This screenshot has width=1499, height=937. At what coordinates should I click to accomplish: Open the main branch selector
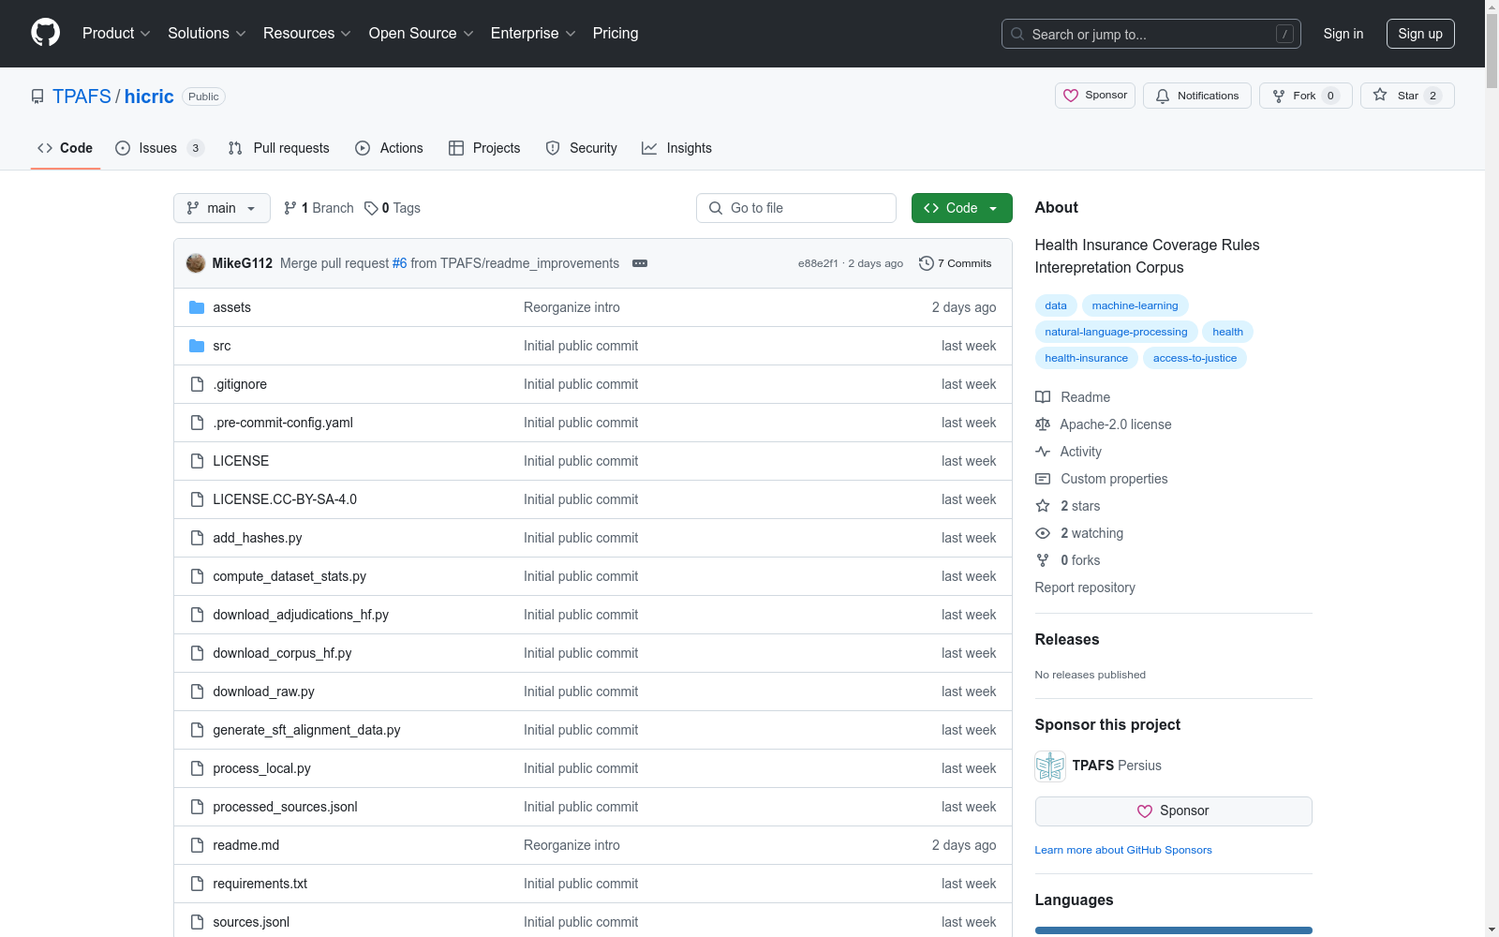tap(222, 208)
